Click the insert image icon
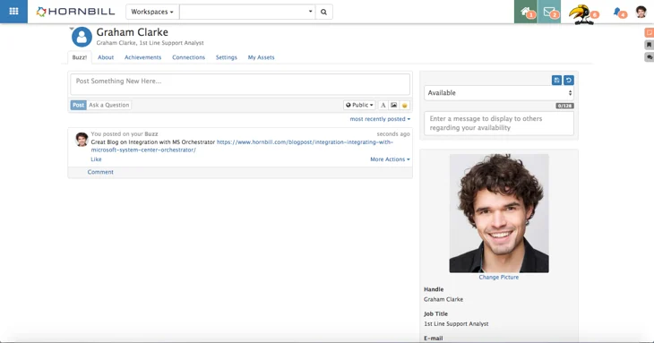Viewport: 654px width, 343px height. click(393, 105)
